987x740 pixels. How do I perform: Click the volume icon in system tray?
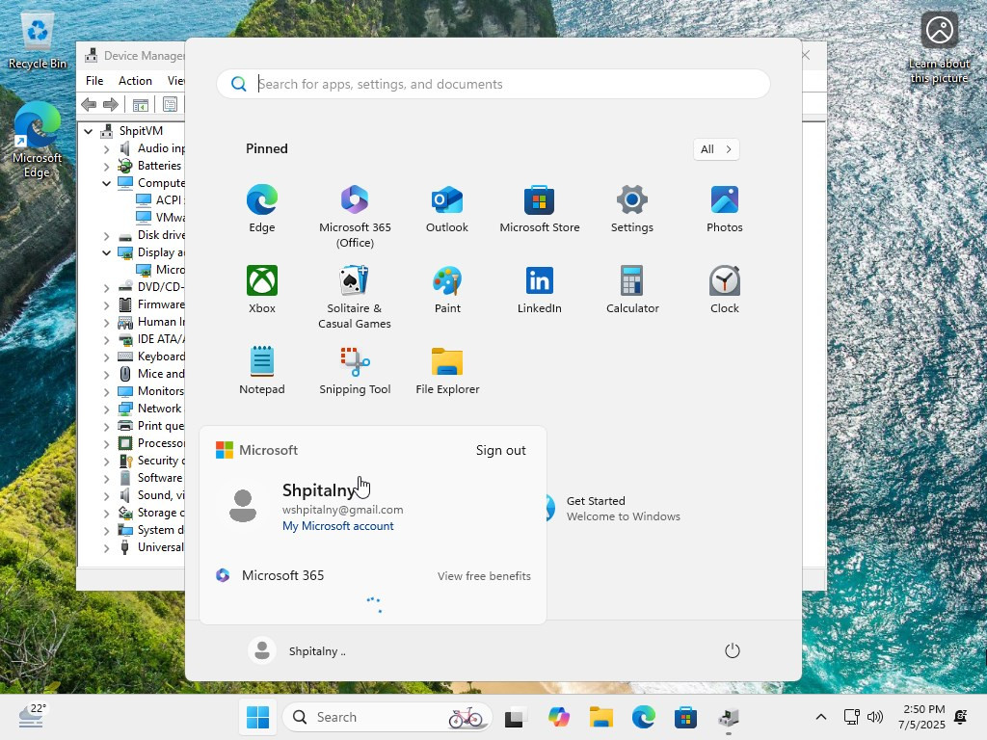875,717
